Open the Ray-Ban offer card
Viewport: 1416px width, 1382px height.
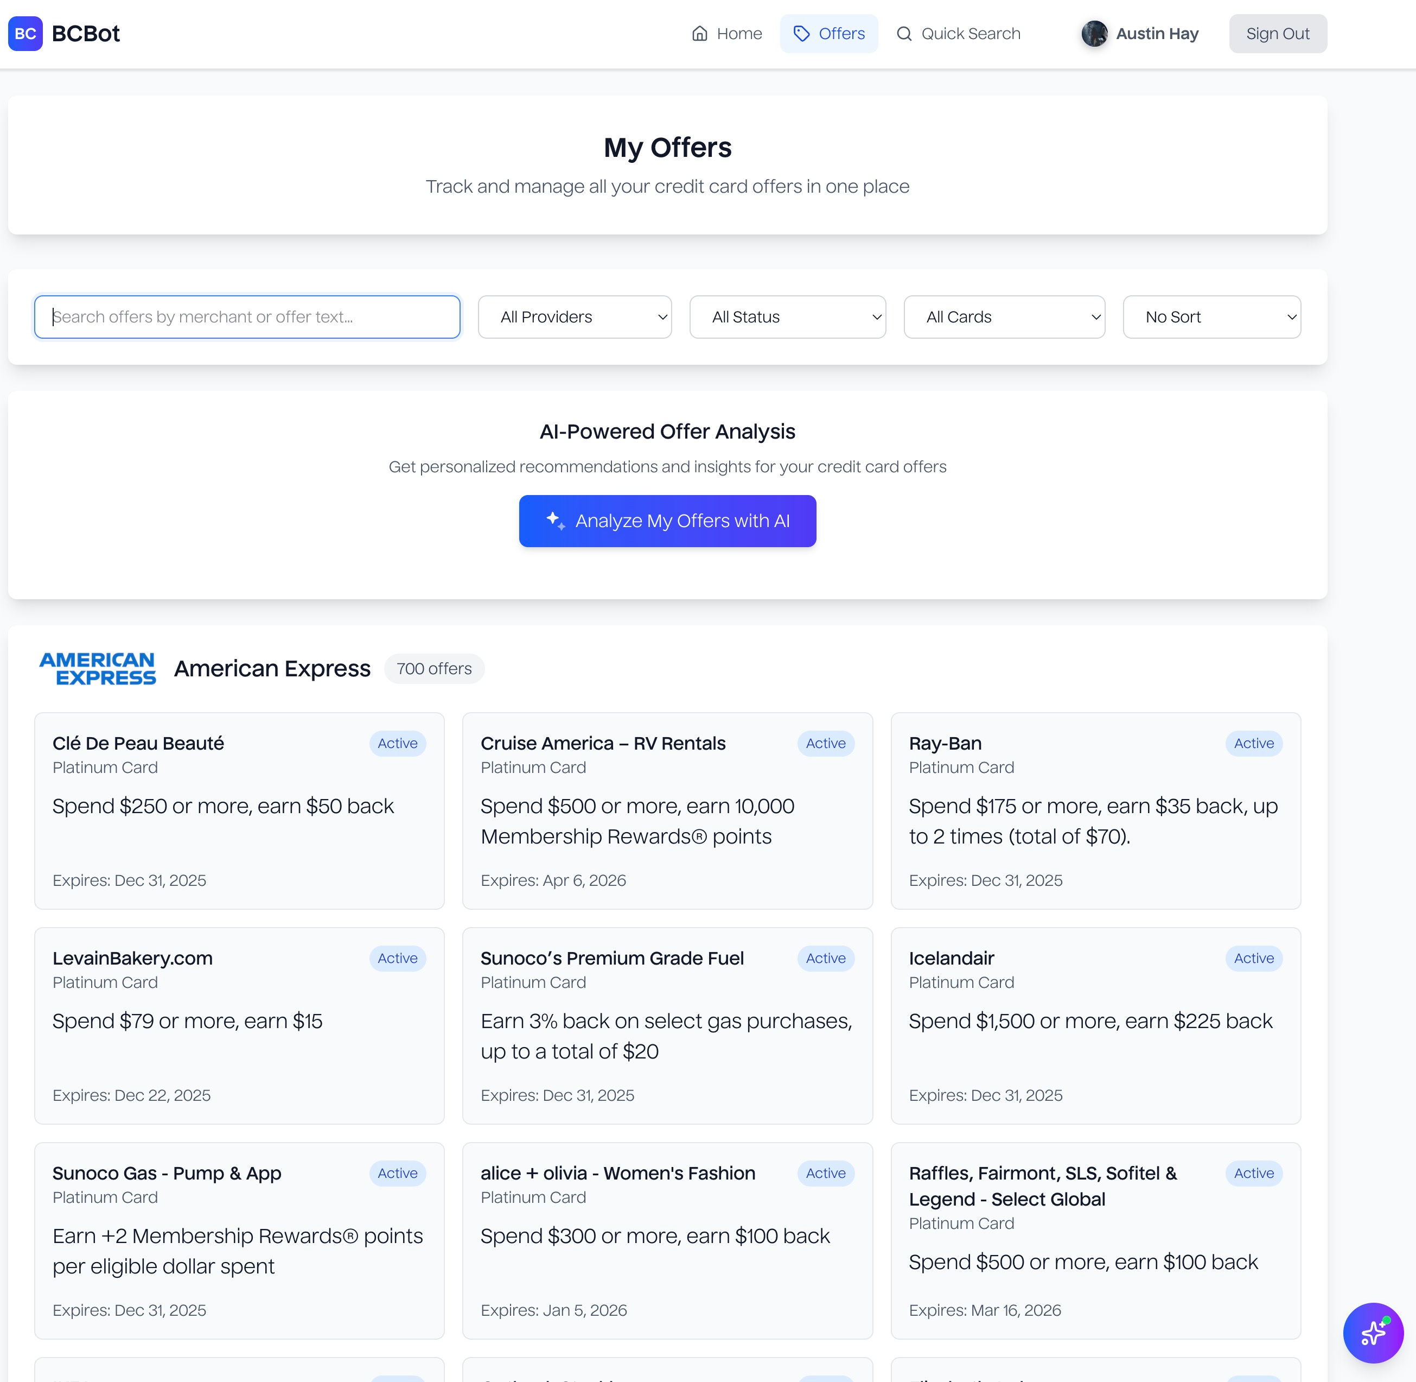[x=1095, y=811]
